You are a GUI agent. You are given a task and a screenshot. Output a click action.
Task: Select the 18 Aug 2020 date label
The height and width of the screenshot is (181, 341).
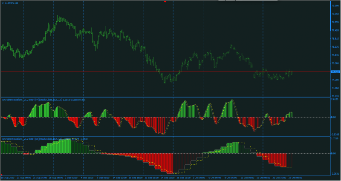(x=7, y=178)
